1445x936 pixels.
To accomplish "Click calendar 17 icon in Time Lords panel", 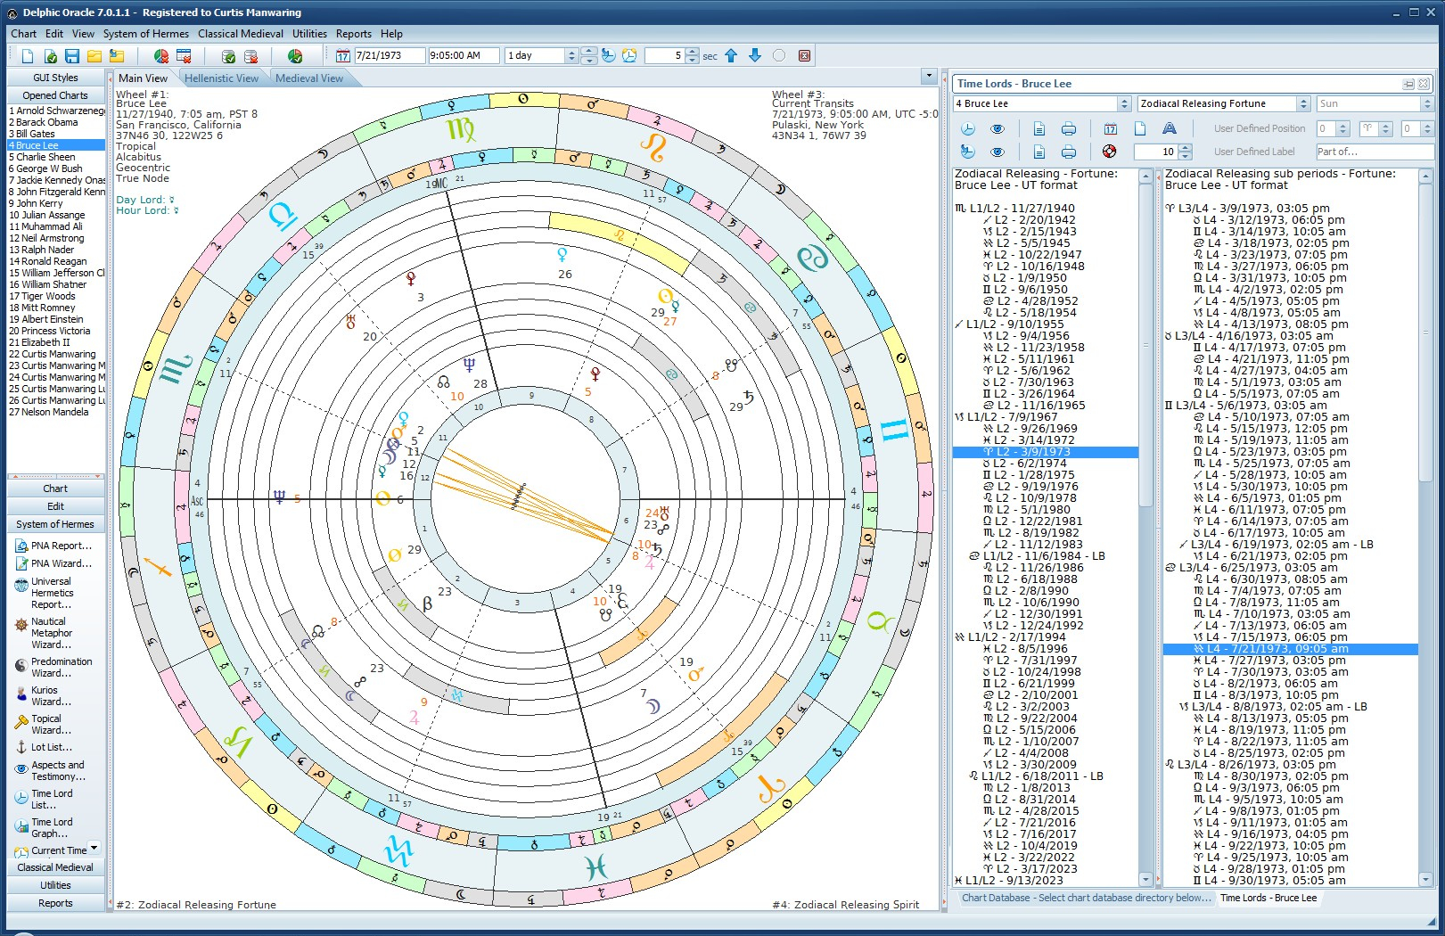I will point(1111,128).
